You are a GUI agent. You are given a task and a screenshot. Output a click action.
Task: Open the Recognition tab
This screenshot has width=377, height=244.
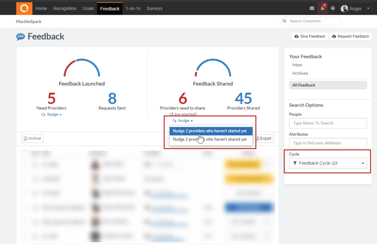pos(65,9)
